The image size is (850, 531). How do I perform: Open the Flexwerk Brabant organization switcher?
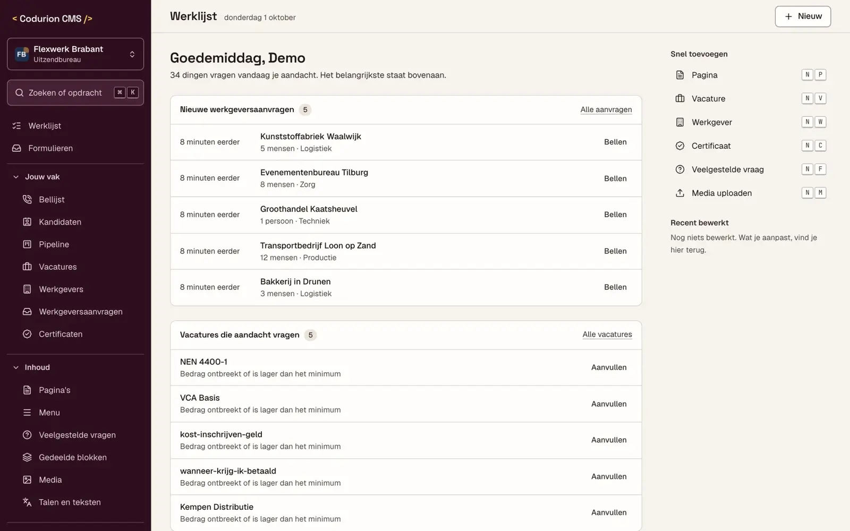click(75, 54)
